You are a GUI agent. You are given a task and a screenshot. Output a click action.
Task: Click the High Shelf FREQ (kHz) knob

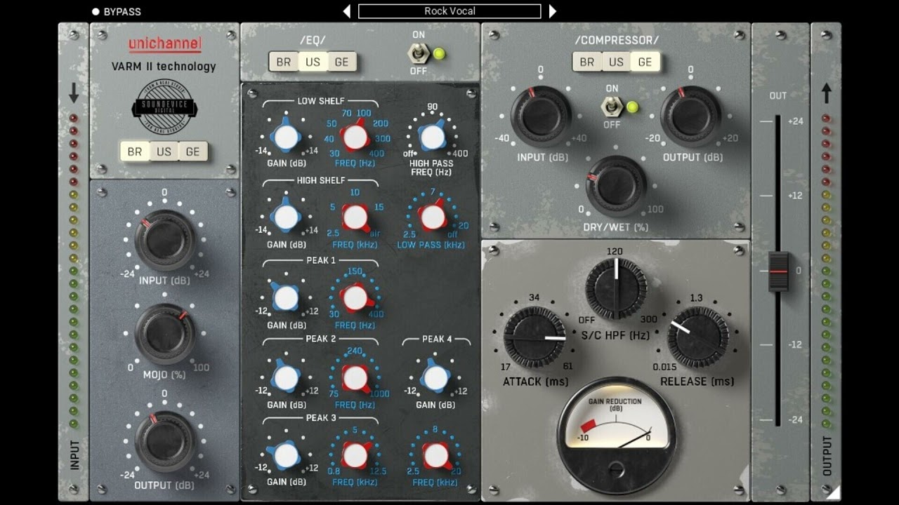tap(355, 217)
